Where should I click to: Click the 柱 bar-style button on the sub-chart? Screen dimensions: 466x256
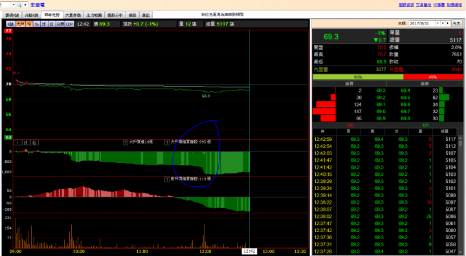click(34, 143)
